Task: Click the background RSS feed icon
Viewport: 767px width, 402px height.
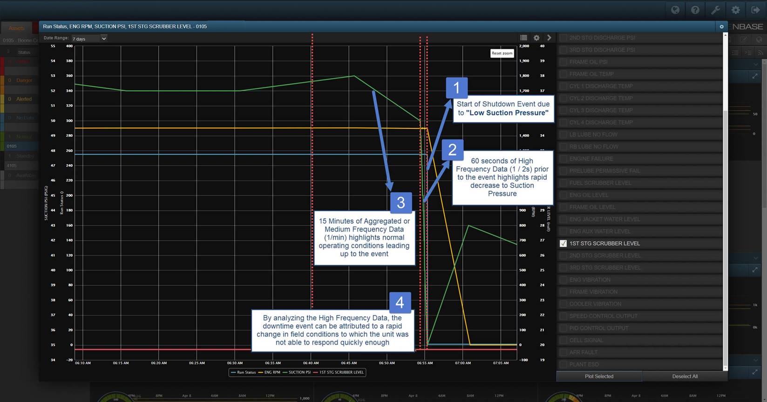Action: pyautogui.click(x=761, y=53)
